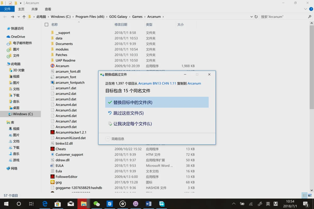Open the Arcanum application file
Image resolution: width=314 pixels, height=209 pixels.
click(62, 66)
